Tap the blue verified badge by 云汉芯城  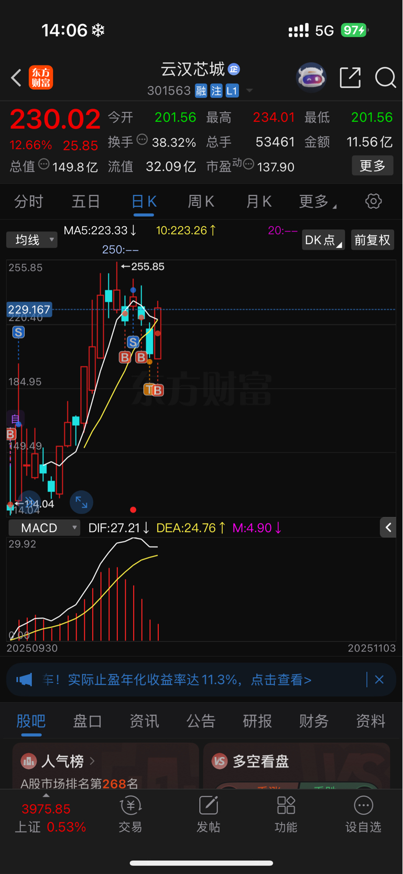point(234,69)
